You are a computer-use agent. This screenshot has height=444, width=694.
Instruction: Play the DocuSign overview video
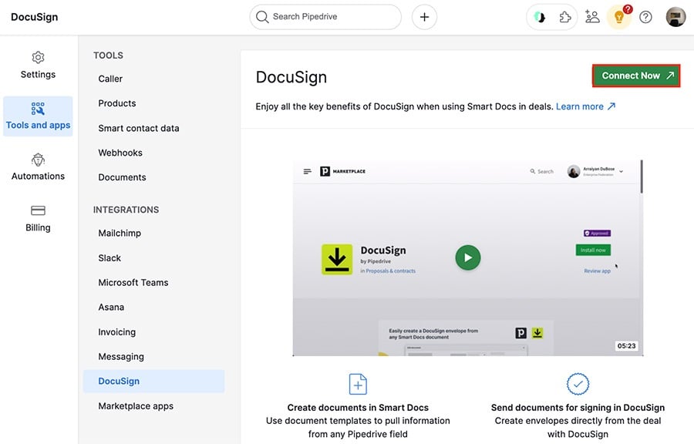[x=468, y=258]
